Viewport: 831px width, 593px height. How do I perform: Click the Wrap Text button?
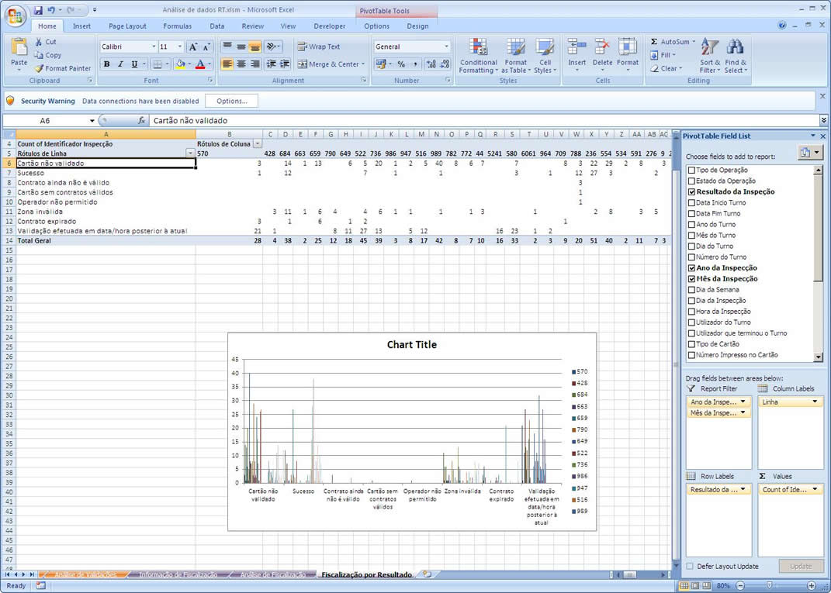[319, 47]
